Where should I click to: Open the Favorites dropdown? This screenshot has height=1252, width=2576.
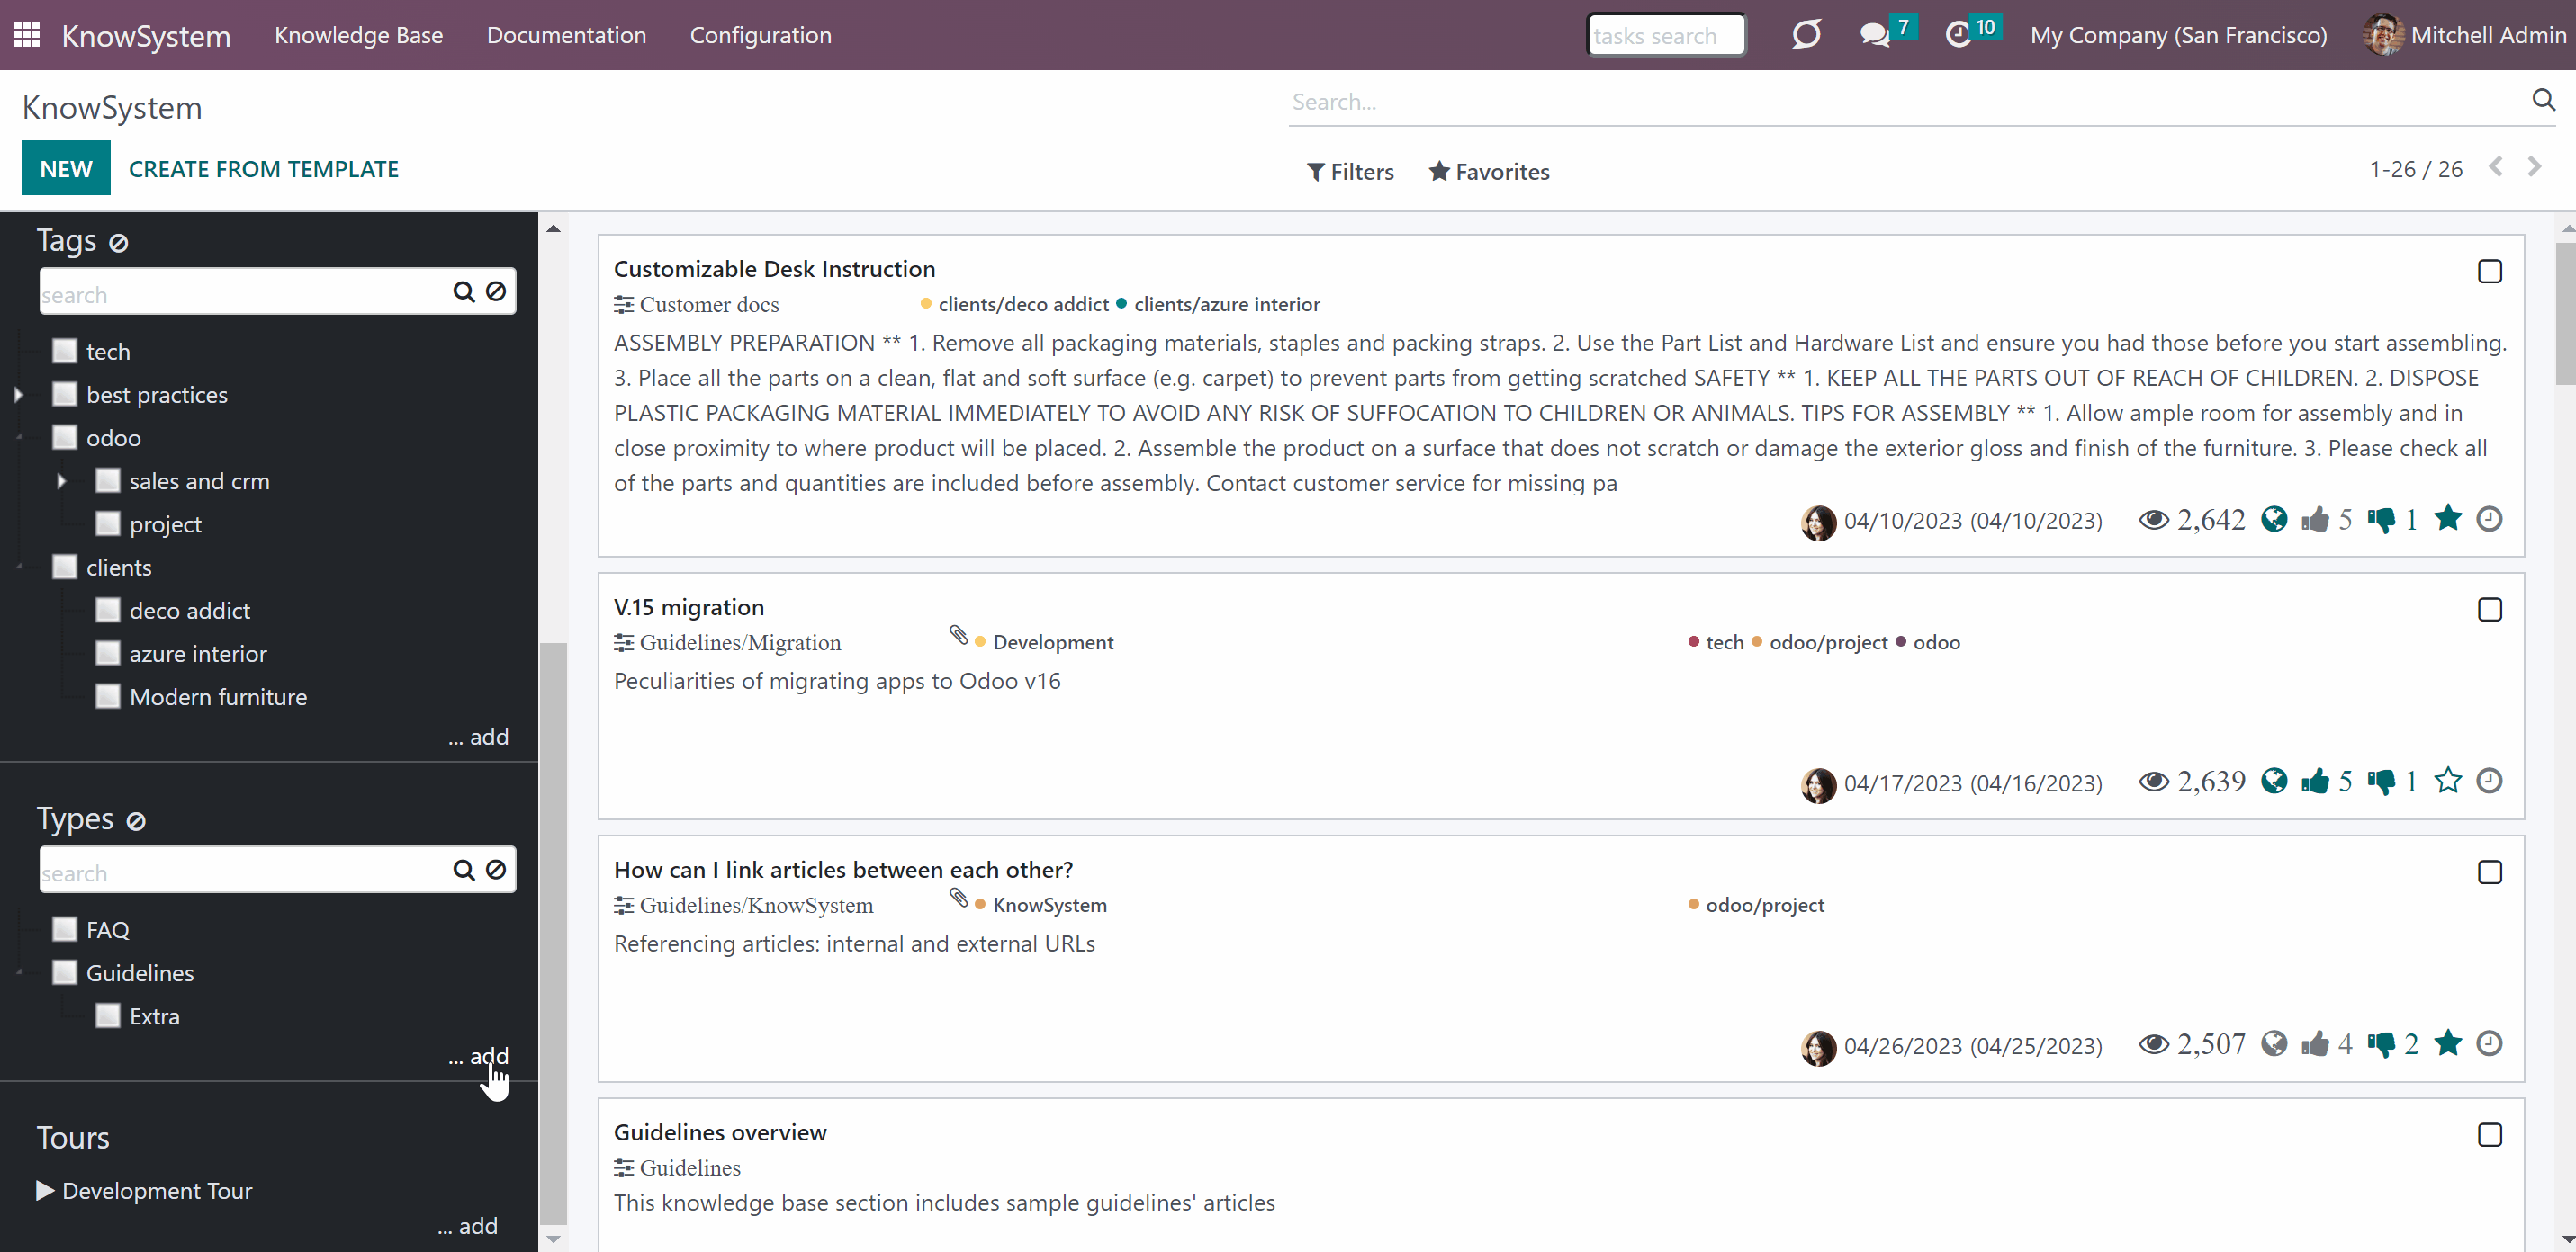click(1489, 172)
